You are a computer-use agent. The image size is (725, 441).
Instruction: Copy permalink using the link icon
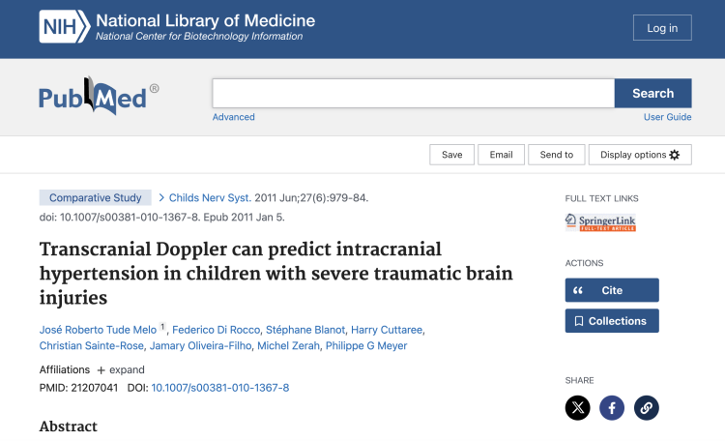647,408
